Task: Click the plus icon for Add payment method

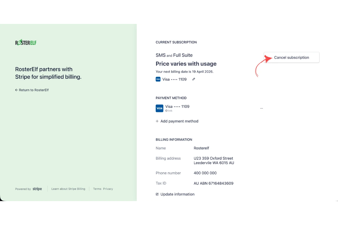Action: tap(157, 121)
